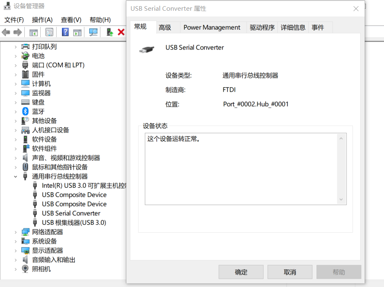Expand the 蓝牙 node
This screenshot has width=384, height=287.
[15, 112]
